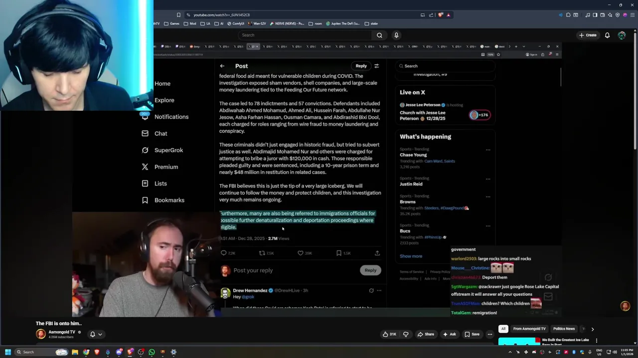
Task: Open the YouTube account avatar menu
Action: coord(622,35)
